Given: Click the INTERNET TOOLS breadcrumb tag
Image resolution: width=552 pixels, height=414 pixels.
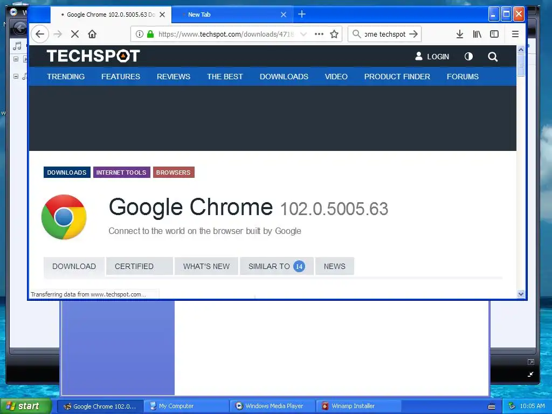Looking at the screenshot, I should click(x=121, y=172).
